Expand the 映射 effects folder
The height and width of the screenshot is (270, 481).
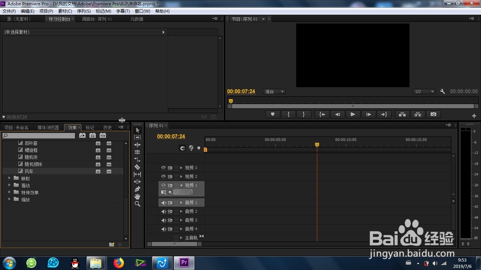coord(9,178)
